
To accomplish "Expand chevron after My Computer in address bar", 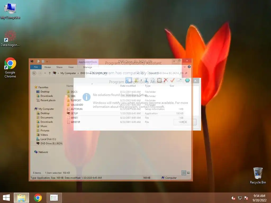I will (x=78, y=73).
